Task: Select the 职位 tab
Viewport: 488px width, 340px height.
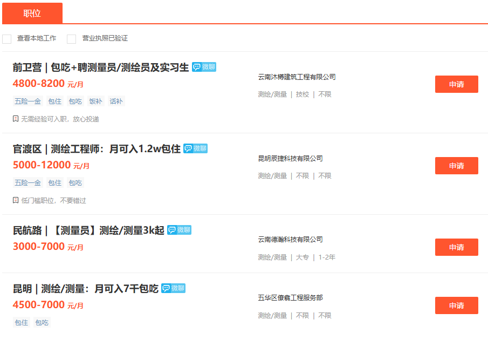Action: [x=32, y=13]
